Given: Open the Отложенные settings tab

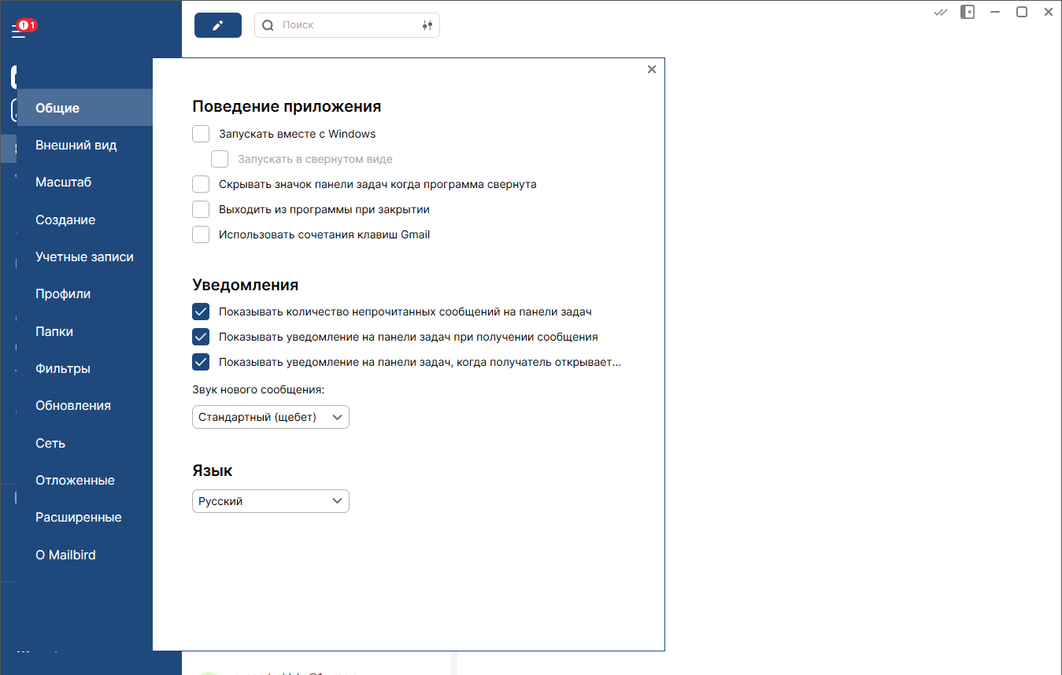Looking at the screenshot, I should point(85,480).
